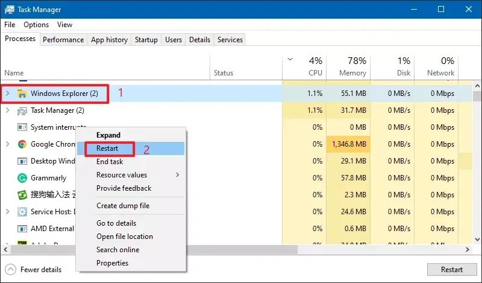
Task: Click horizontal scrollbar left arrow
Action: pyautogui.click(x=5, y=249)
